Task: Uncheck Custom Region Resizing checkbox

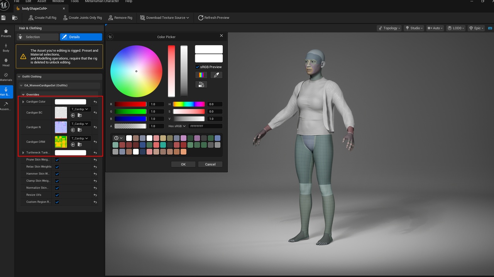Action: point(57,202)
